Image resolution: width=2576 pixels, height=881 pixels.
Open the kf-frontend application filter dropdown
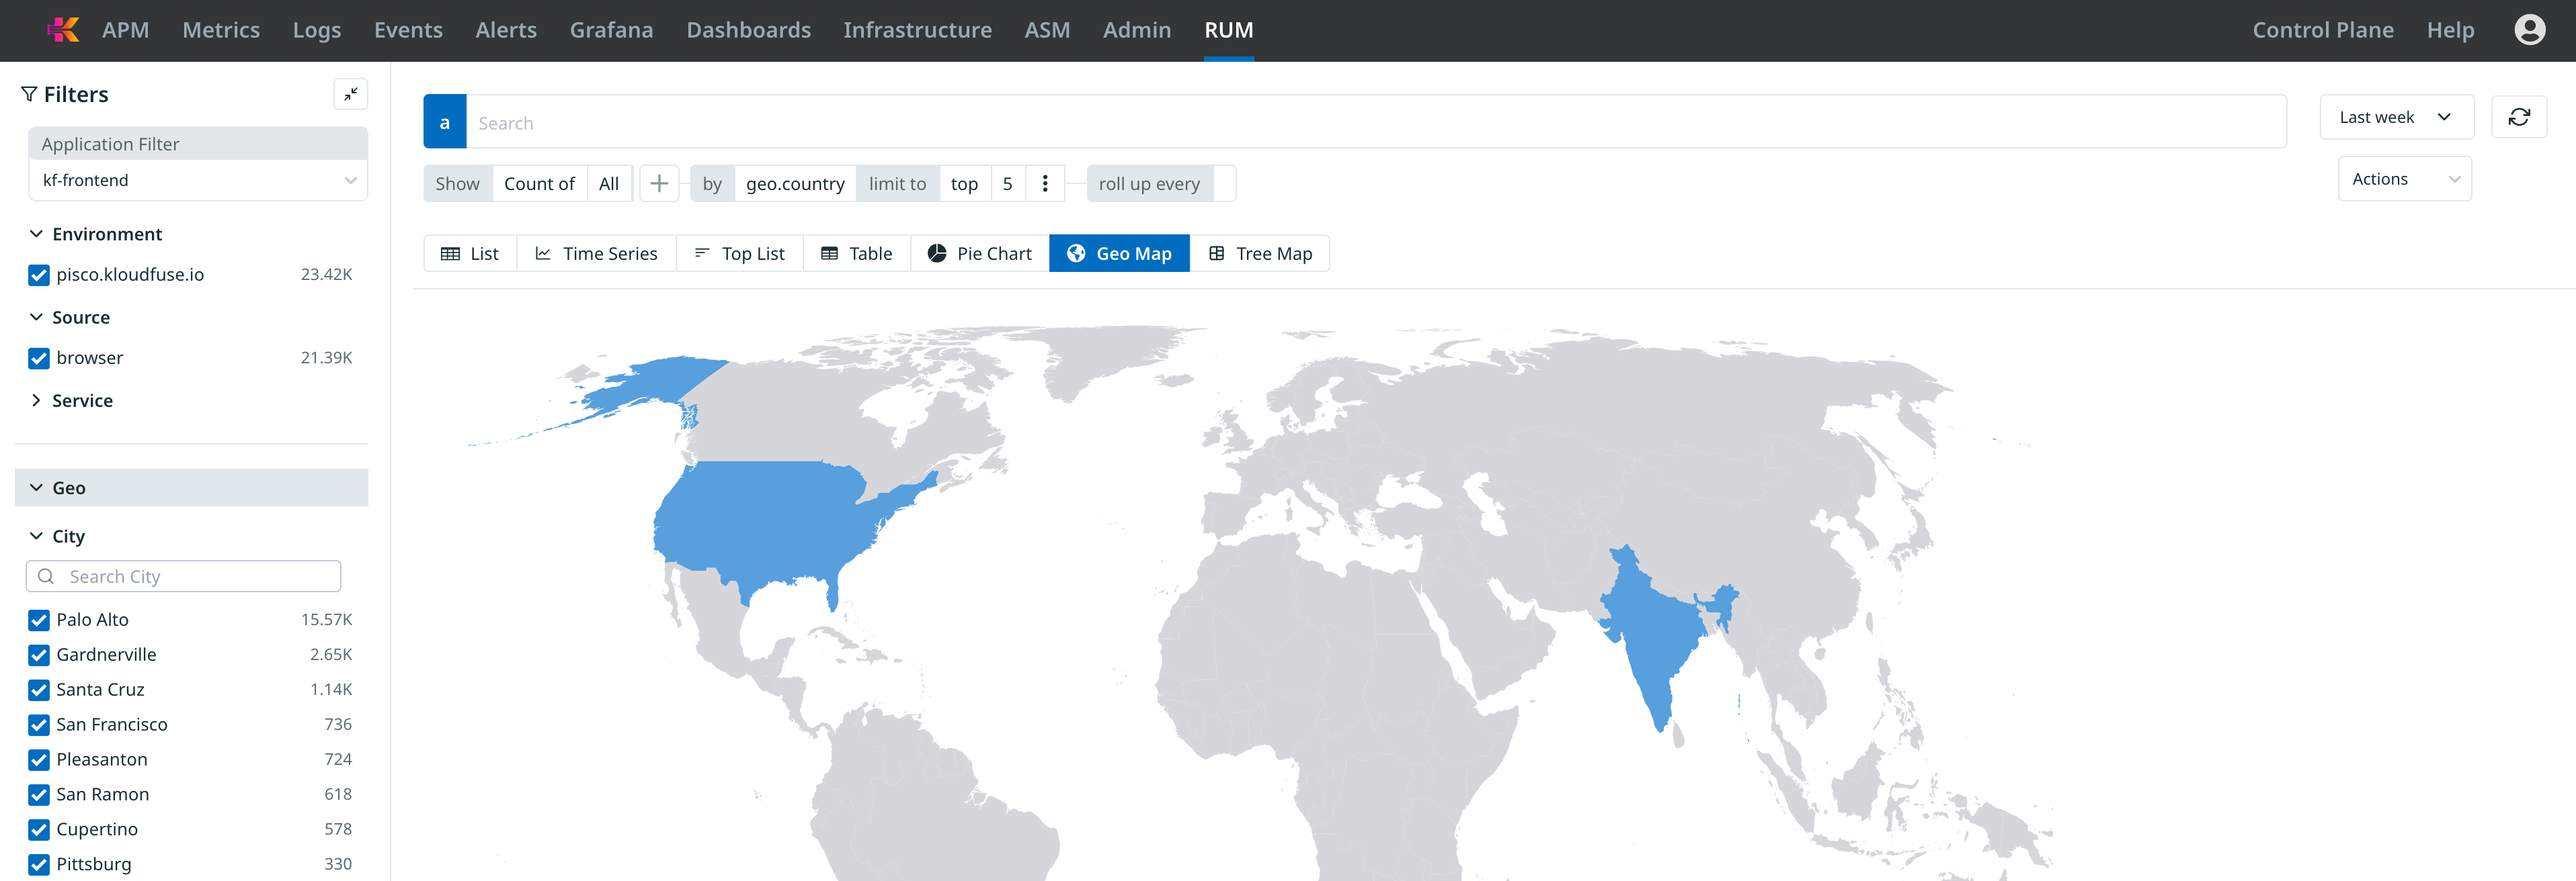pos(198,181)
